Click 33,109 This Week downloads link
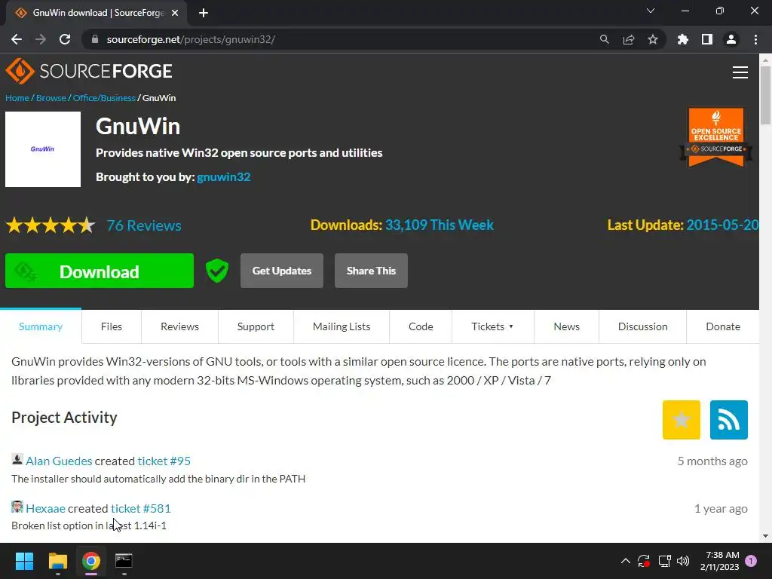This screenshot has height=579, width=772. pos(440,225)
